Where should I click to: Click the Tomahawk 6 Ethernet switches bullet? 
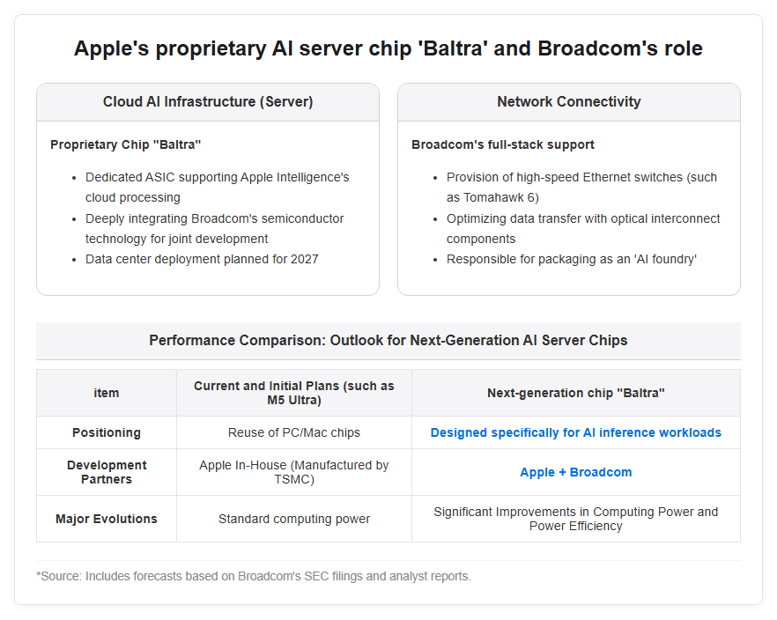click(x=581, y=188)
